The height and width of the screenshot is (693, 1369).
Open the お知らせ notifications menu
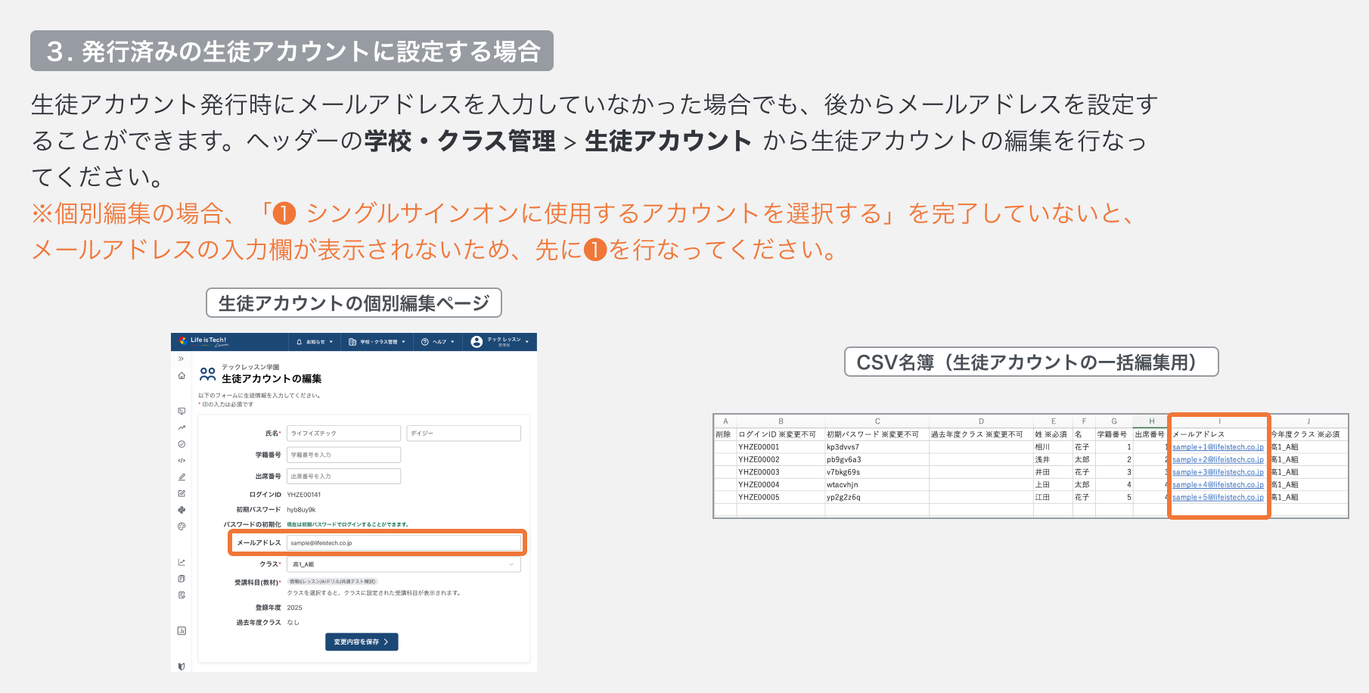[x=315, y=342]
